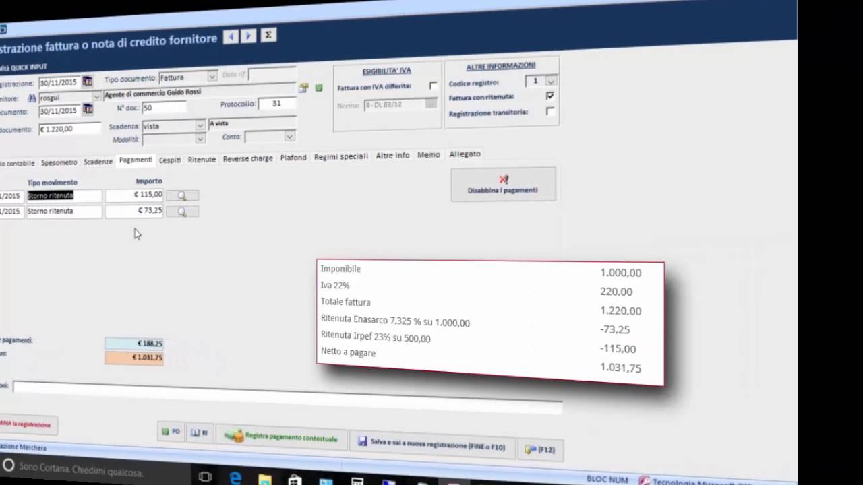This screenshot has width=863, height=485.
Task: Expand the Tipo documento dropdown
Action: click(x=212, y=77)
